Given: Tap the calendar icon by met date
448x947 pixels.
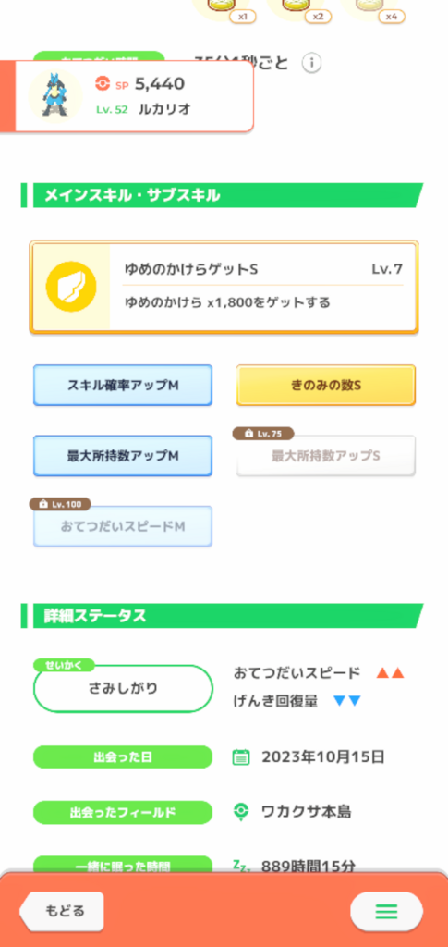Looking at the screenshot, I should (x=241, y=756).
